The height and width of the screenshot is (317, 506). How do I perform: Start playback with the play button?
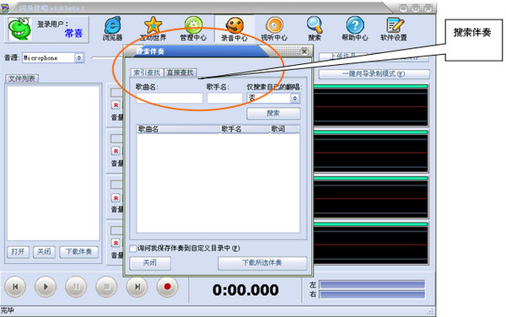[46, 287]
